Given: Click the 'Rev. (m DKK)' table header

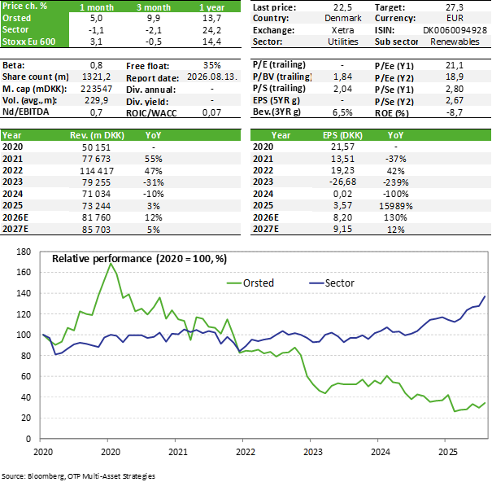Looking at the screenshot, I should [97, 135].
